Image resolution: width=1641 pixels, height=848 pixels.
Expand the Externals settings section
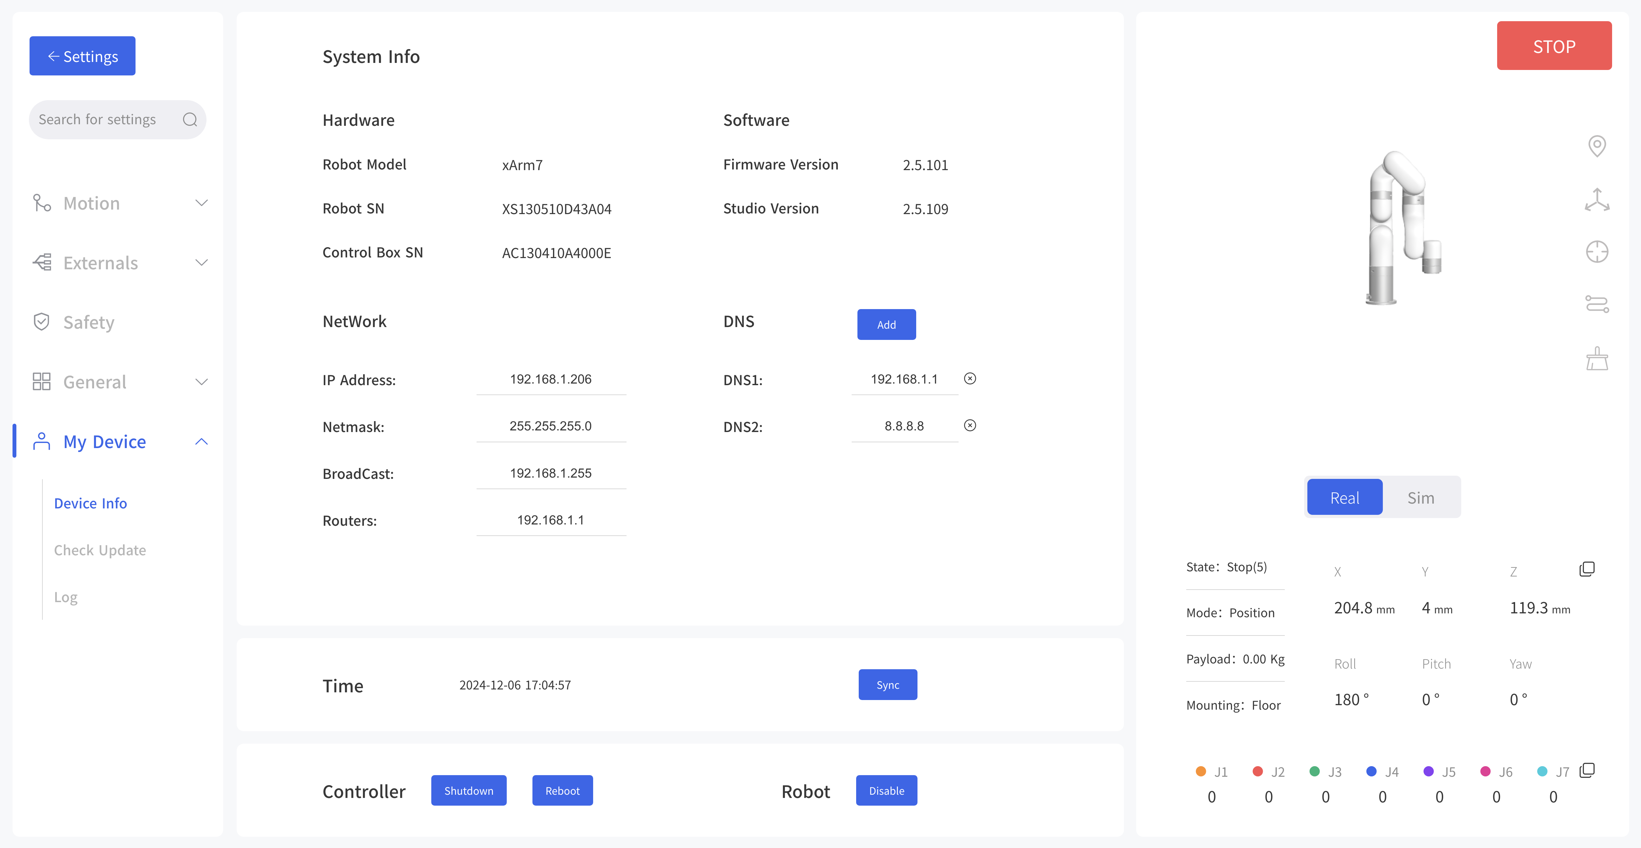point(201,262)
